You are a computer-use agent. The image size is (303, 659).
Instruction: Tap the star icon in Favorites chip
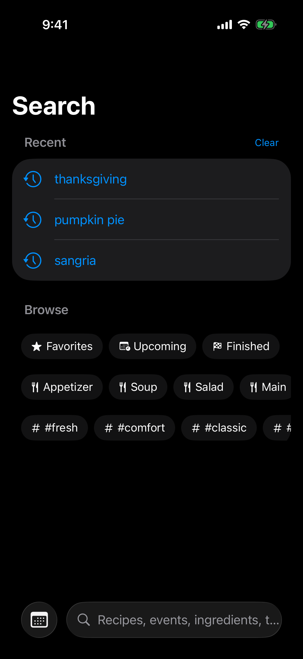(x=37, y=346)
